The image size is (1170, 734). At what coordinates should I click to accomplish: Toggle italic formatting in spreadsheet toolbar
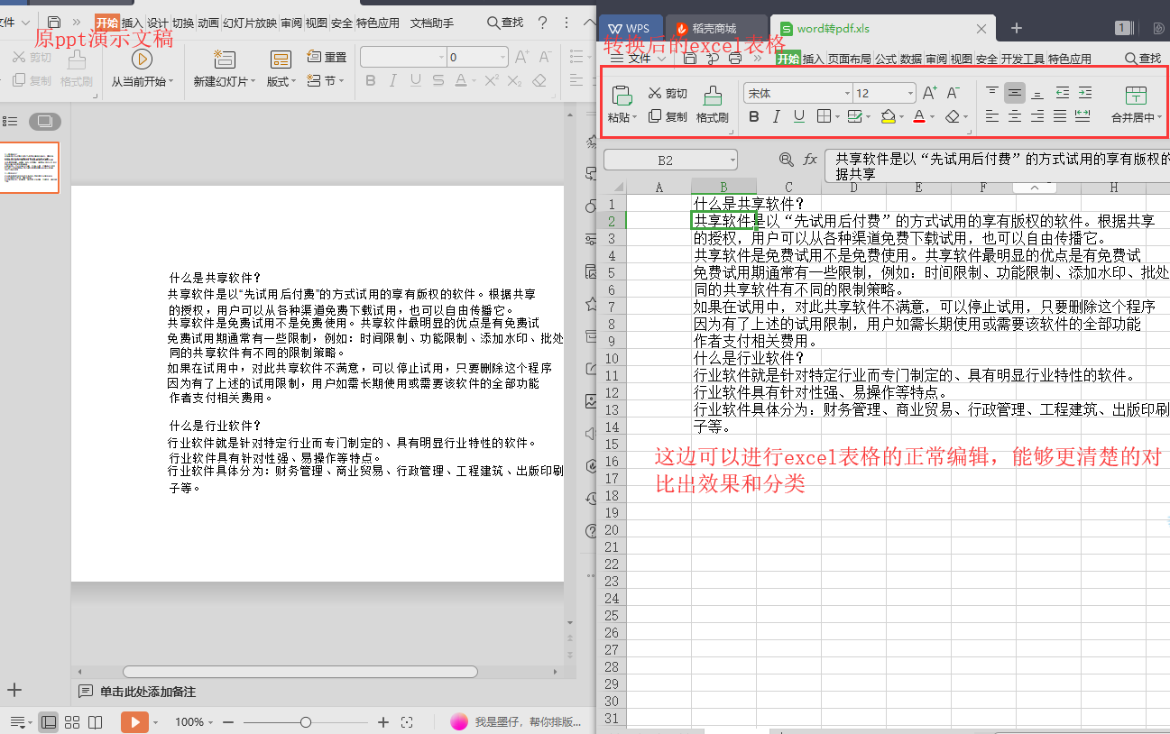(777, 116)
